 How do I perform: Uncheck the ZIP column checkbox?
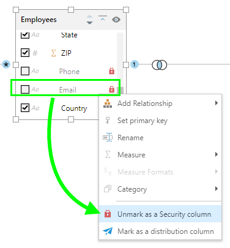click(25, 53)
